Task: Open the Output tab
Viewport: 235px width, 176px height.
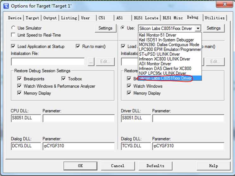Action: pyautogui.click(x=50, y=18)
